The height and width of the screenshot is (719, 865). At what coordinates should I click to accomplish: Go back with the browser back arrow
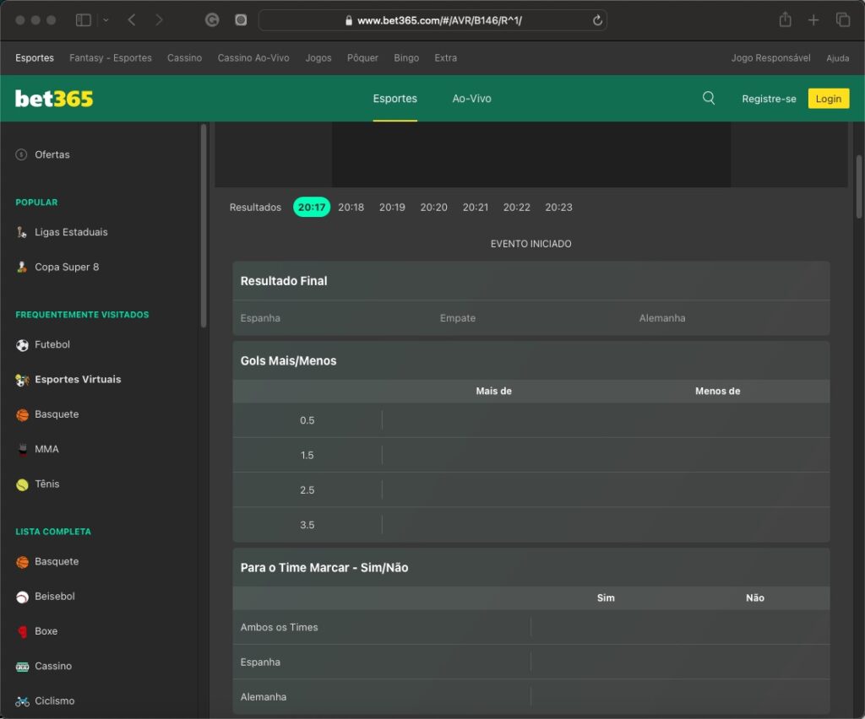pyautogui.click(x=131, y=20)
